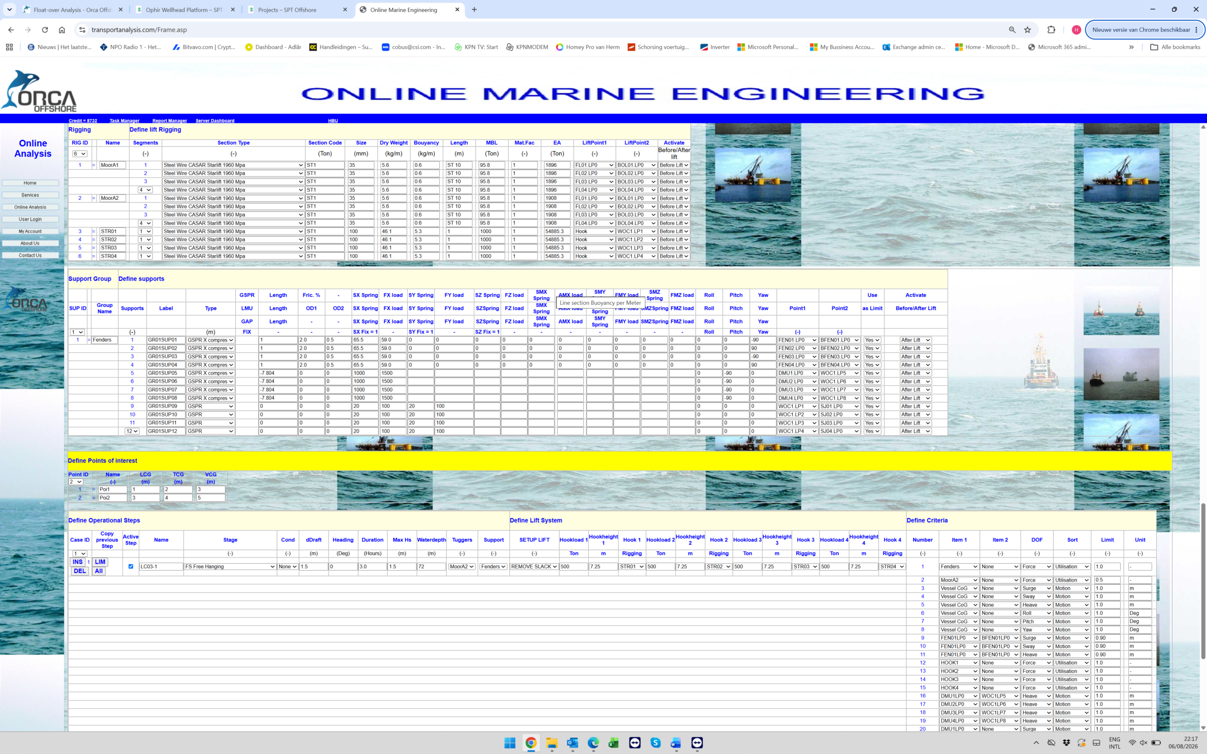The width and height of the screenshot is (1207, 754).
Task: Open the Excel icon in the taskbar
Action: [613, 743]
